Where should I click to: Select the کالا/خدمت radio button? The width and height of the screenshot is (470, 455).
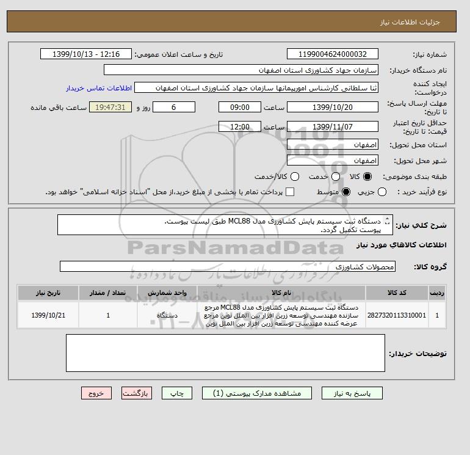pos(295,177)
